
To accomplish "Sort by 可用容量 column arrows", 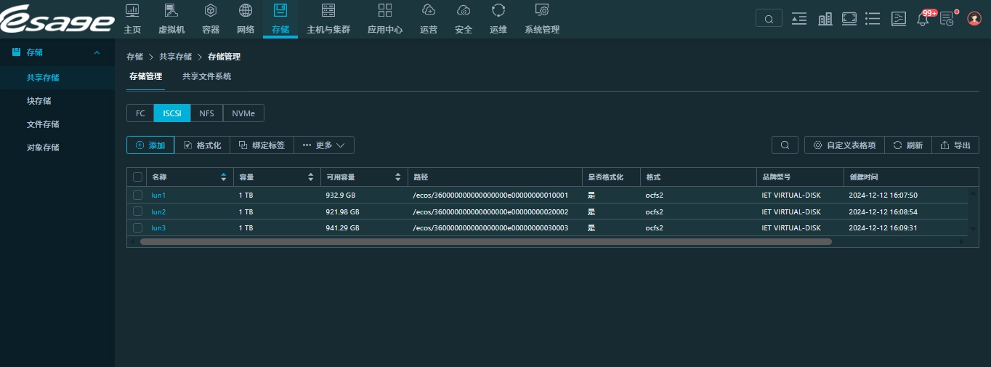I will [x=397, y=177].
